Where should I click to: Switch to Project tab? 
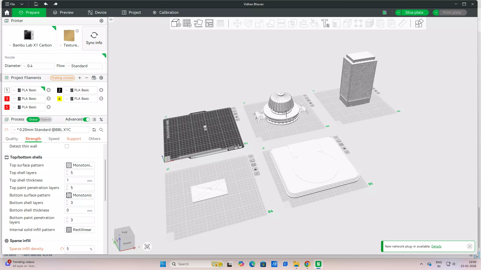click(x=131, y=12)
